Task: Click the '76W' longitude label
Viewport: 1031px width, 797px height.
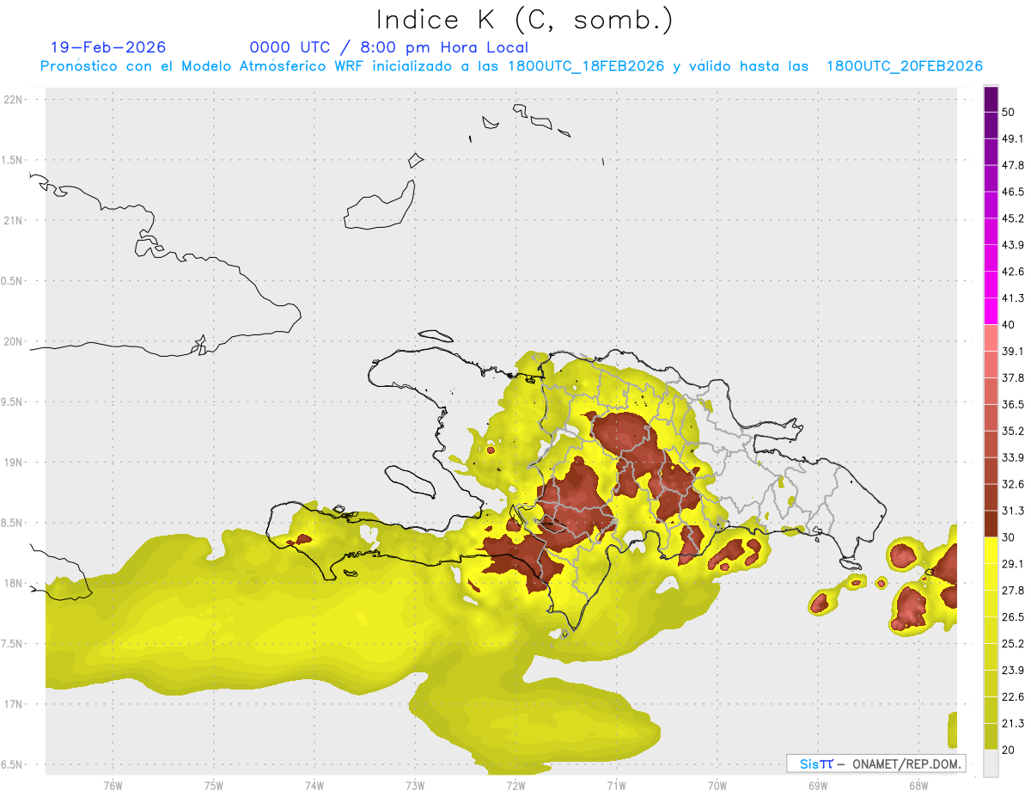Action: 113,785
